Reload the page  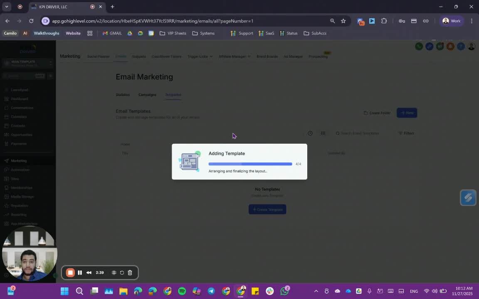pos(31,21)
